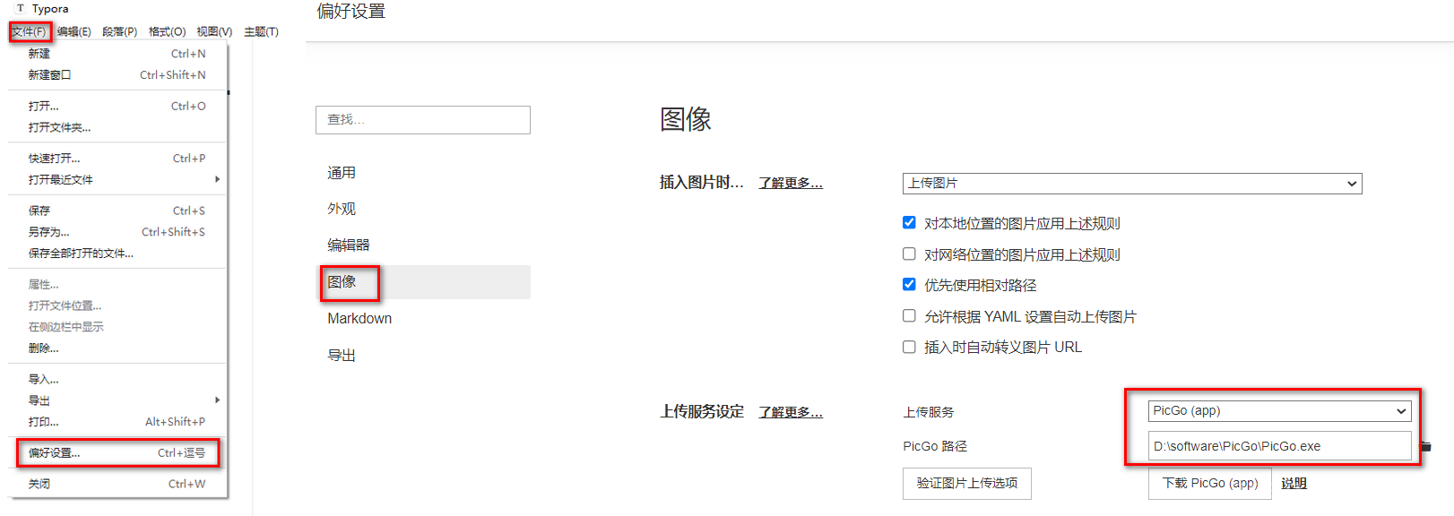Check 插入时自动转义图片 URL box
The image size is (1454, 516).
coord(909,347)
